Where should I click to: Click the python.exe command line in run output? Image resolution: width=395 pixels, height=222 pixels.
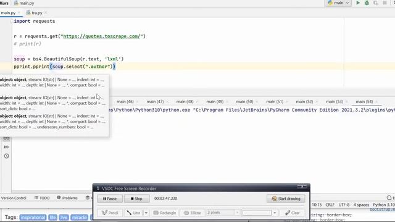point(252,110)
